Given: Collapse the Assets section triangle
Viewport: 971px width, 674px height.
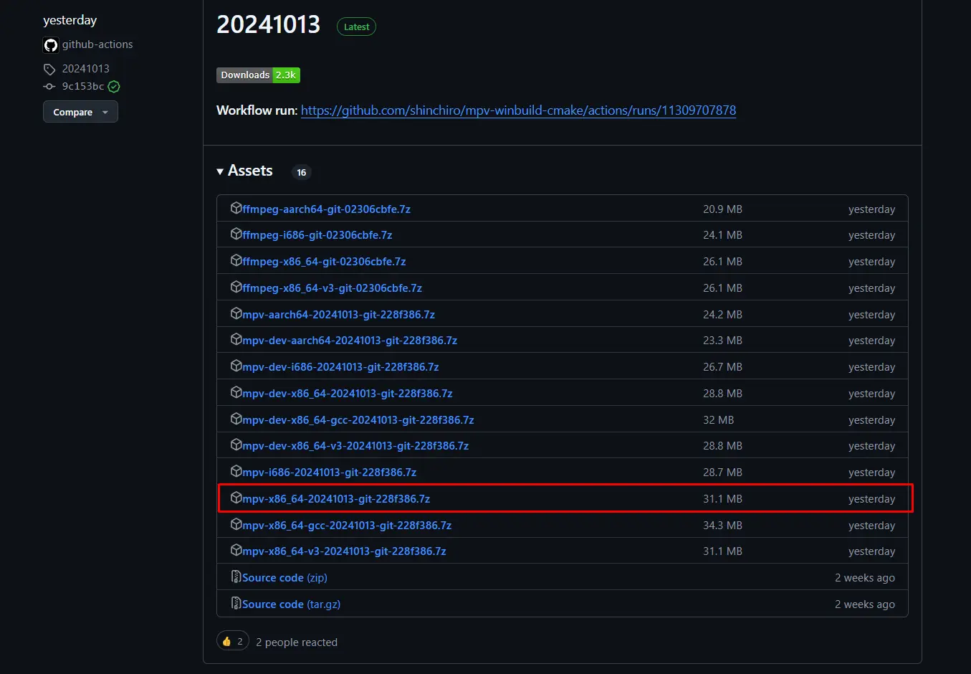Looking at the screenshot, I should click(x=220, y=172).
